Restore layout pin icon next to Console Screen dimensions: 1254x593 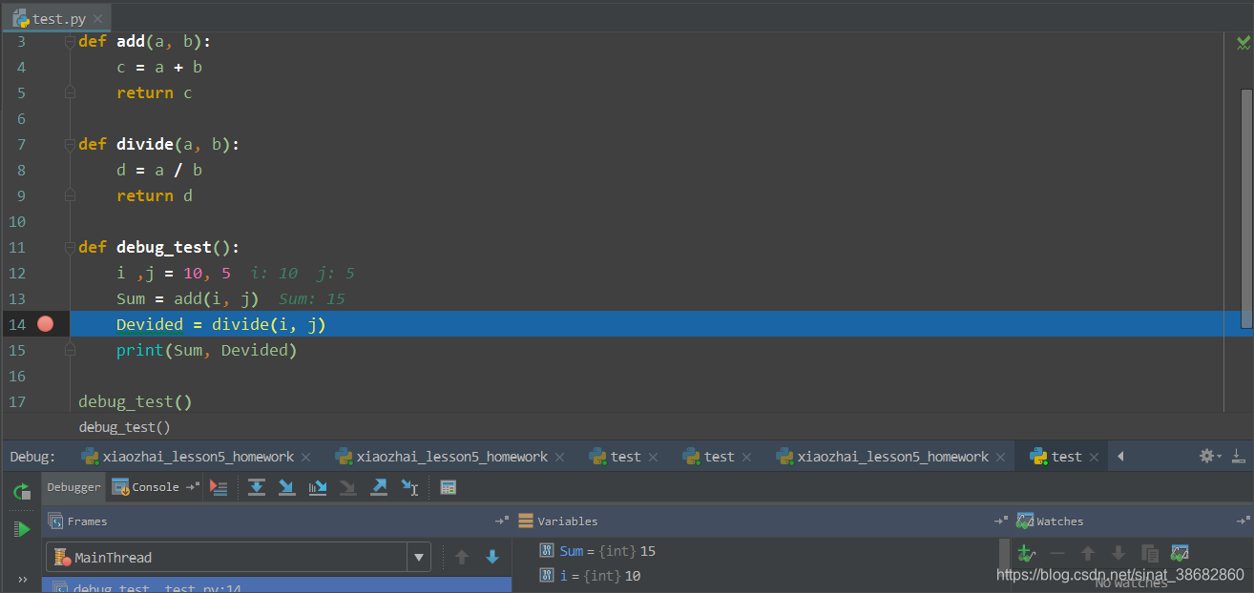tap(193, 487)
